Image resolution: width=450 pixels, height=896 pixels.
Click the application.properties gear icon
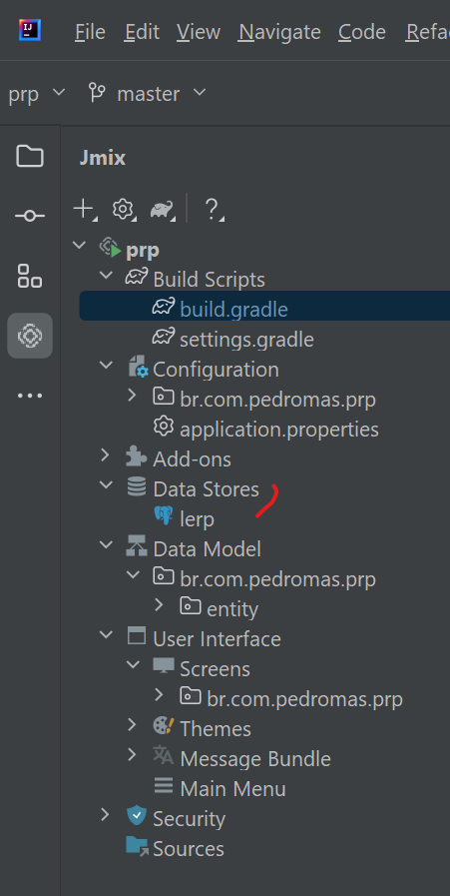point(164,427)
